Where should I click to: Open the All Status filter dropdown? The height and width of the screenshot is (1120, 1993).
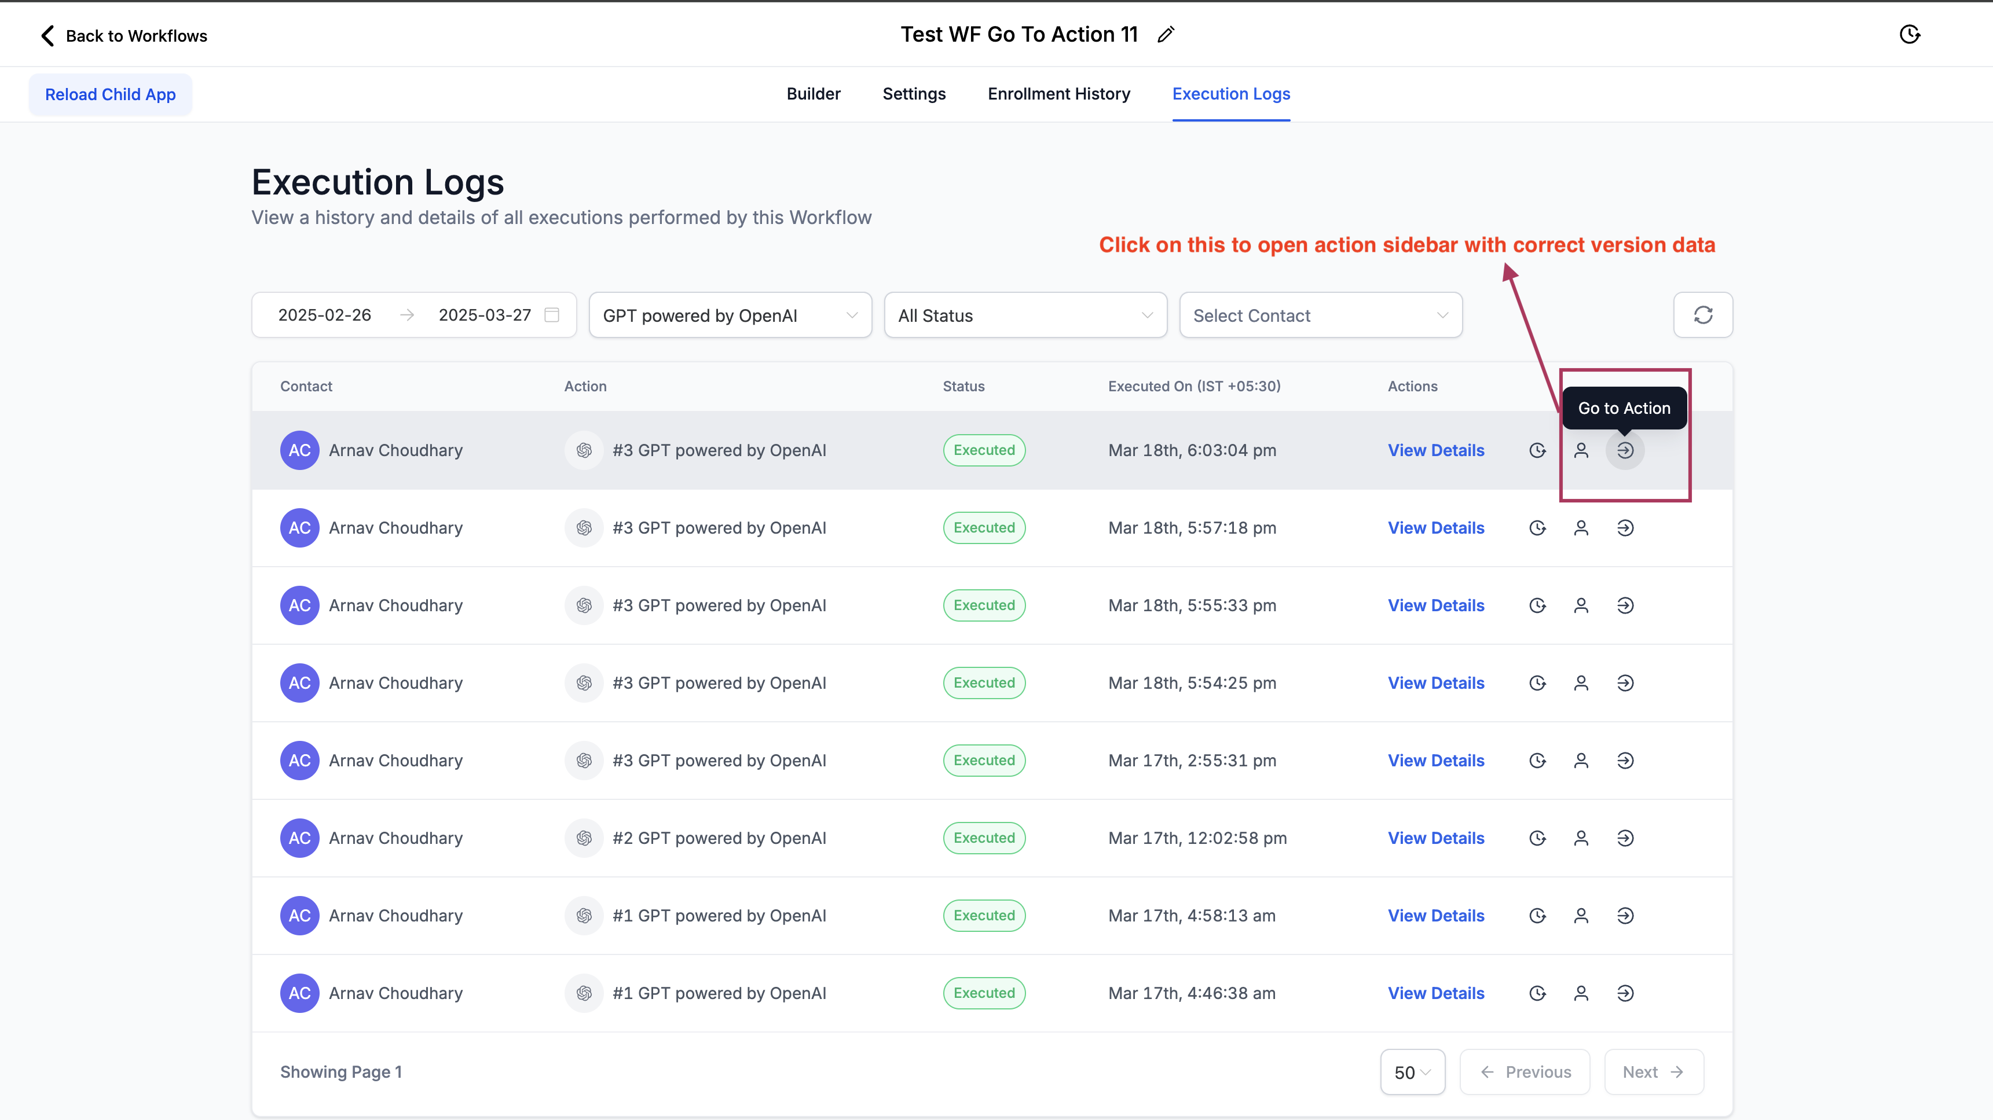1024,315
